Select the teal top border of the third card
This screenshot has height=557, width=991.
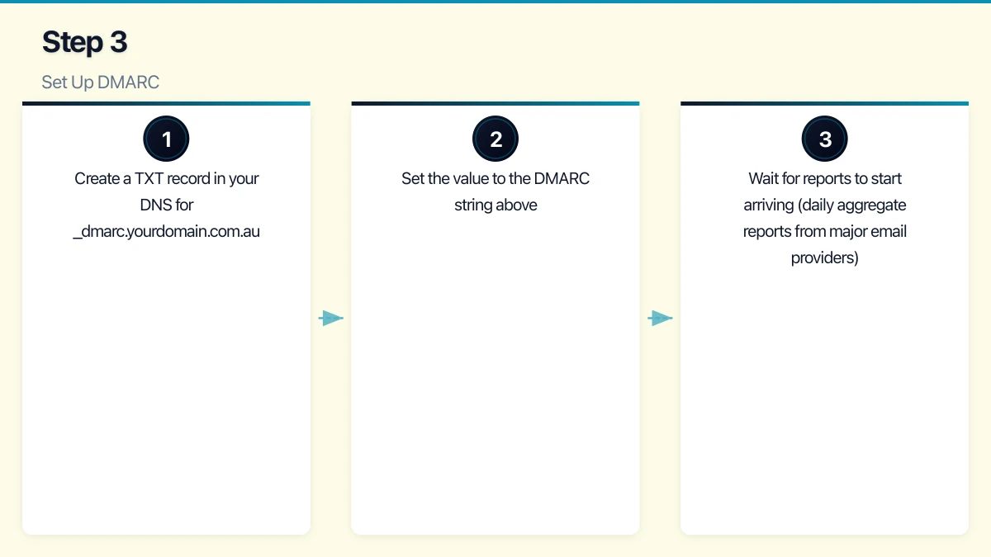point(824,103)
